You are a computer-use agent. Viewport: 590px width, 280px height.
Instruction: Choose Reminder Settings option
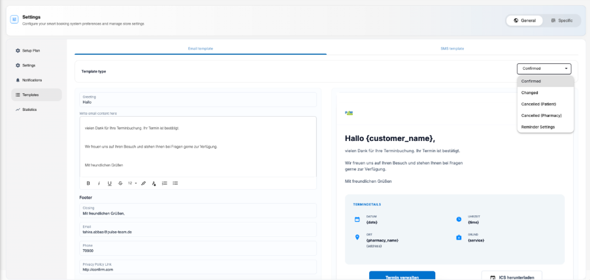point(545,127)
